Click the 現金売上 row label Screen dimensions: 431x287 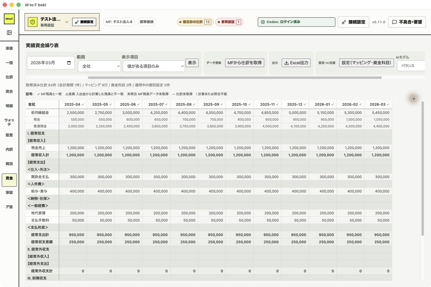(39, 148)
